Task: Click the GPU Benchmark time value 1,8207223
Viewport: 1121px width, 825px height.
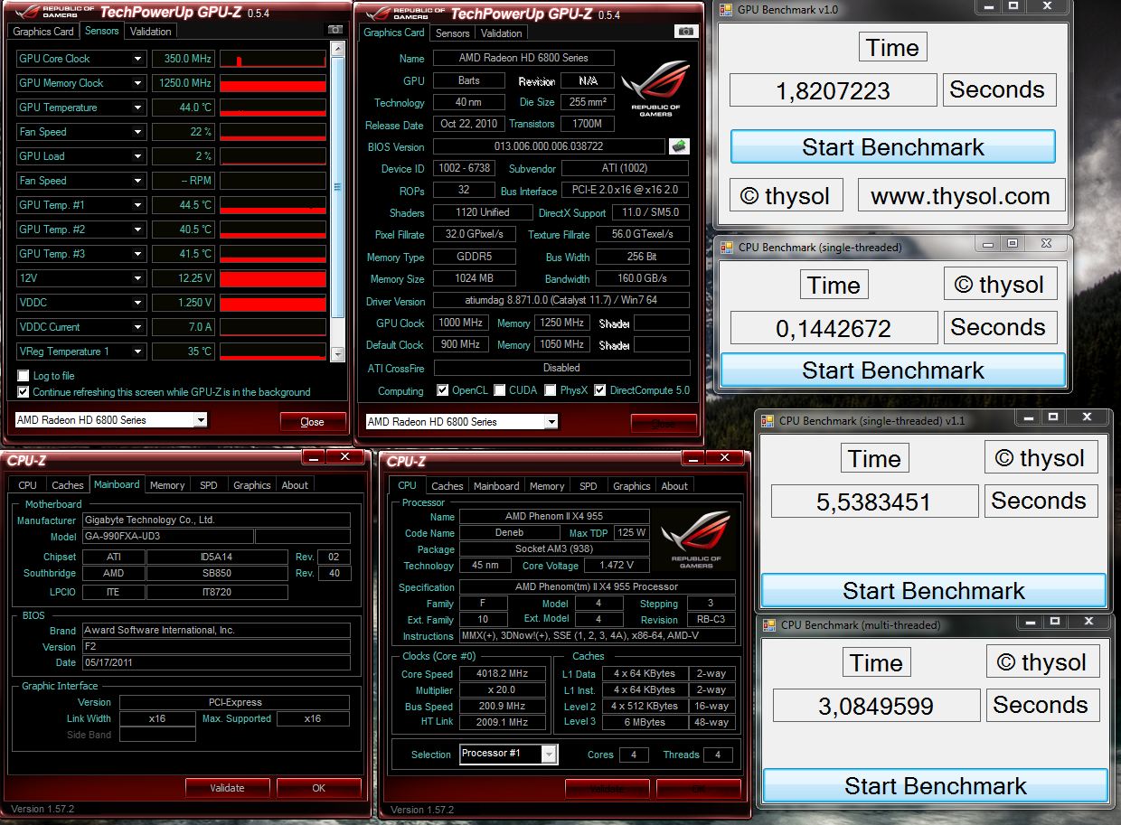Action: pos(833,90)
